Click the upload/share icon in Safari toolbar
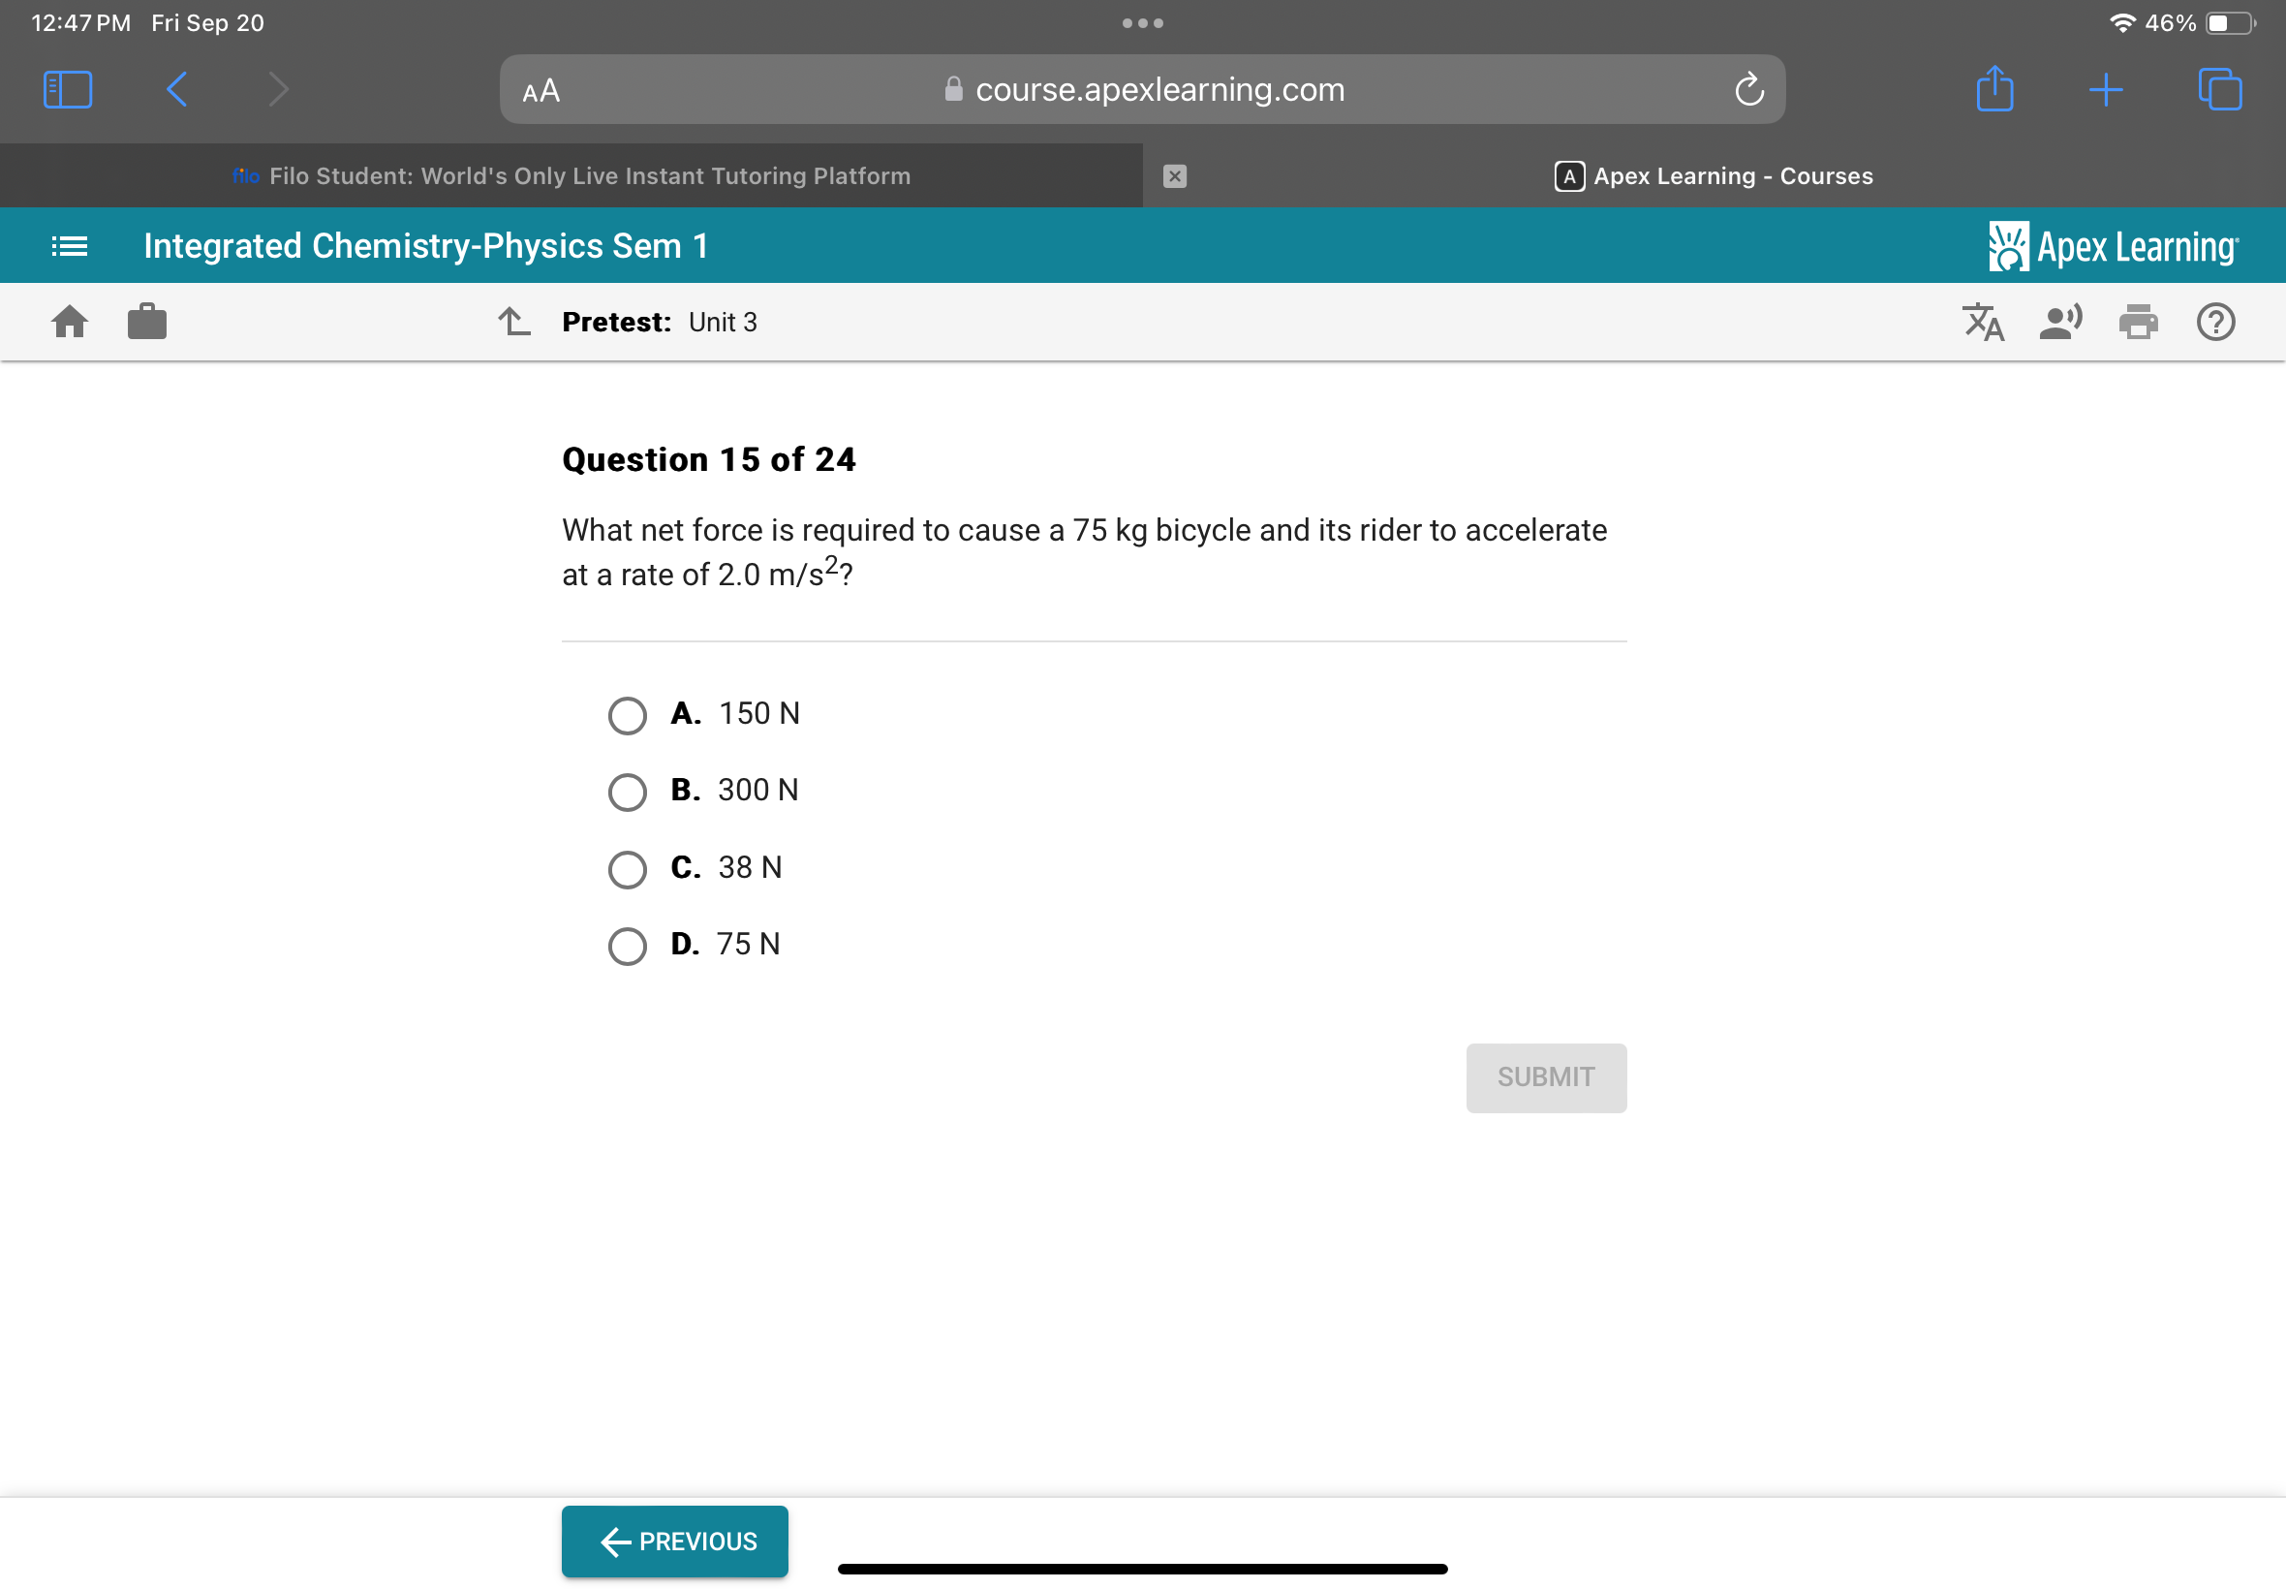2286x1589 pixels. pos(1994,90)
